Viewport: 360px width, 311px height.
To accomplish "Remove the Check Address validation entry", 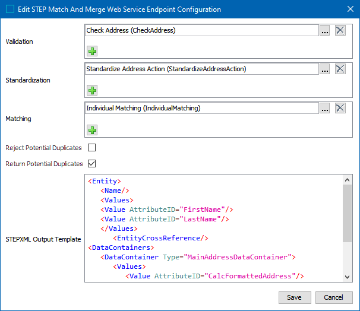I will pyautogui.click(x=340, y=30).
